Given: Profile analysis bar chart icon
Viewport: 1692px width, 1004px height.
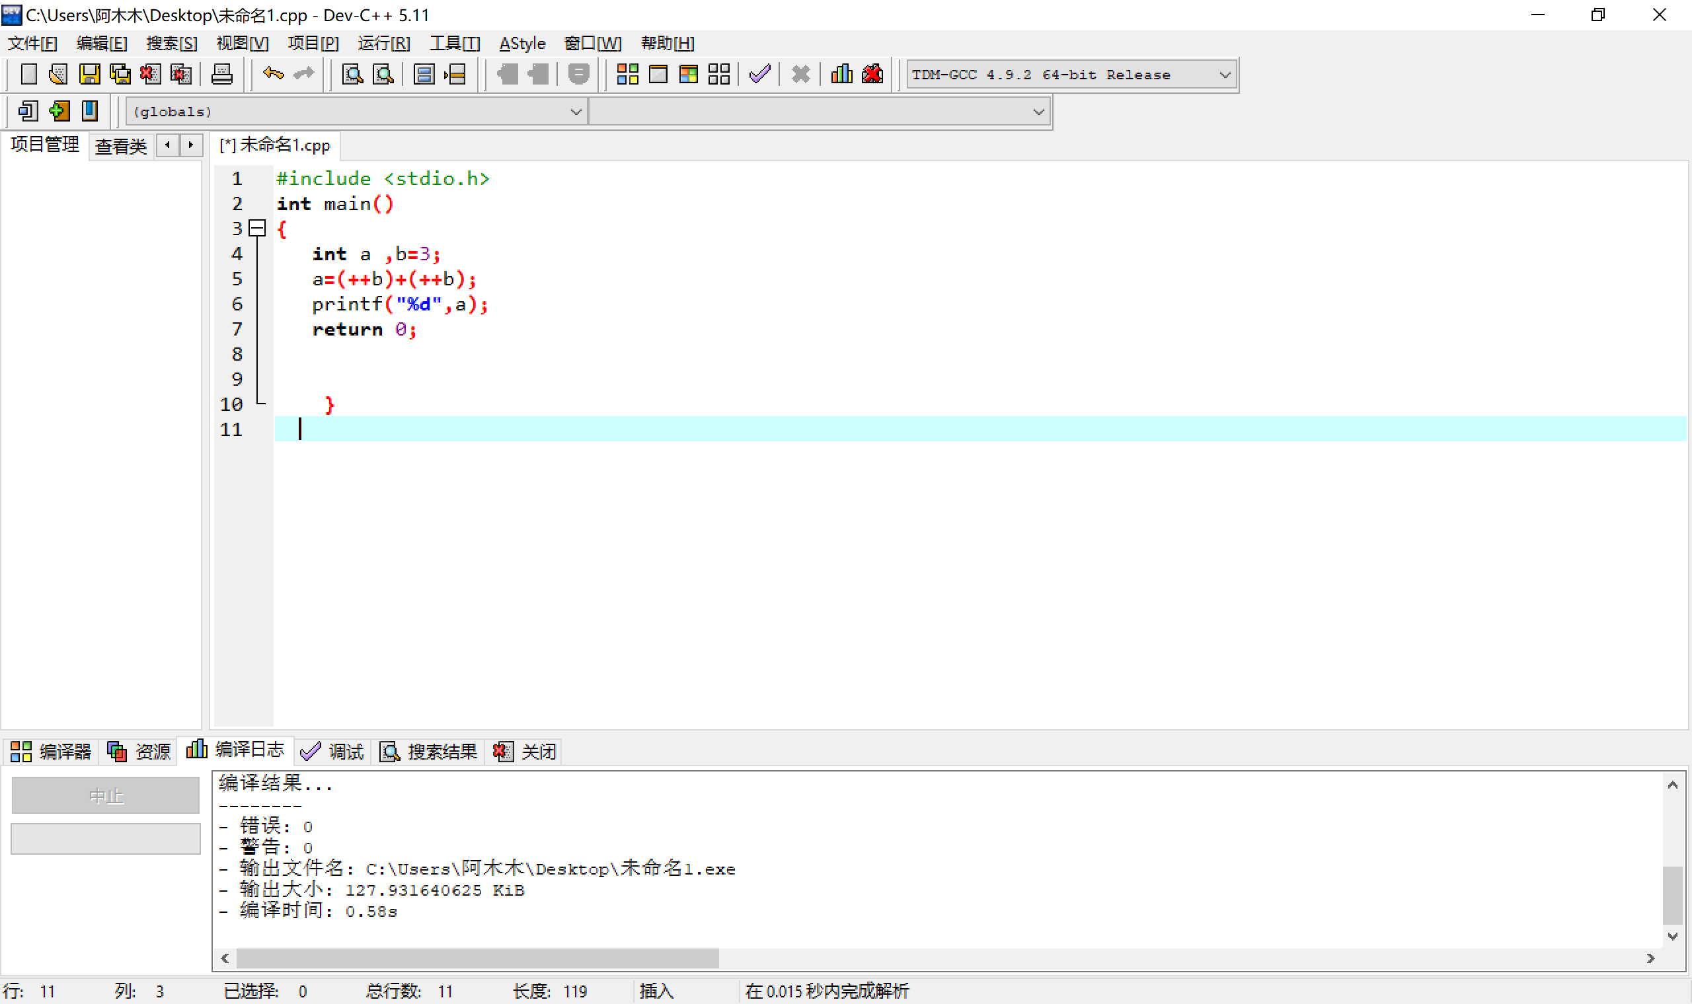Looking at the screenshot, I should pos(841,74).
